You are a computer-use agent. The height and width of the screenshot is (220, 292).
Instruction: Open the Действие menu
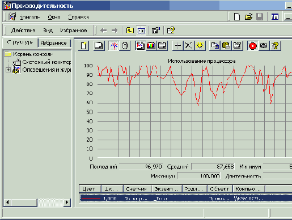pos(23,31)
